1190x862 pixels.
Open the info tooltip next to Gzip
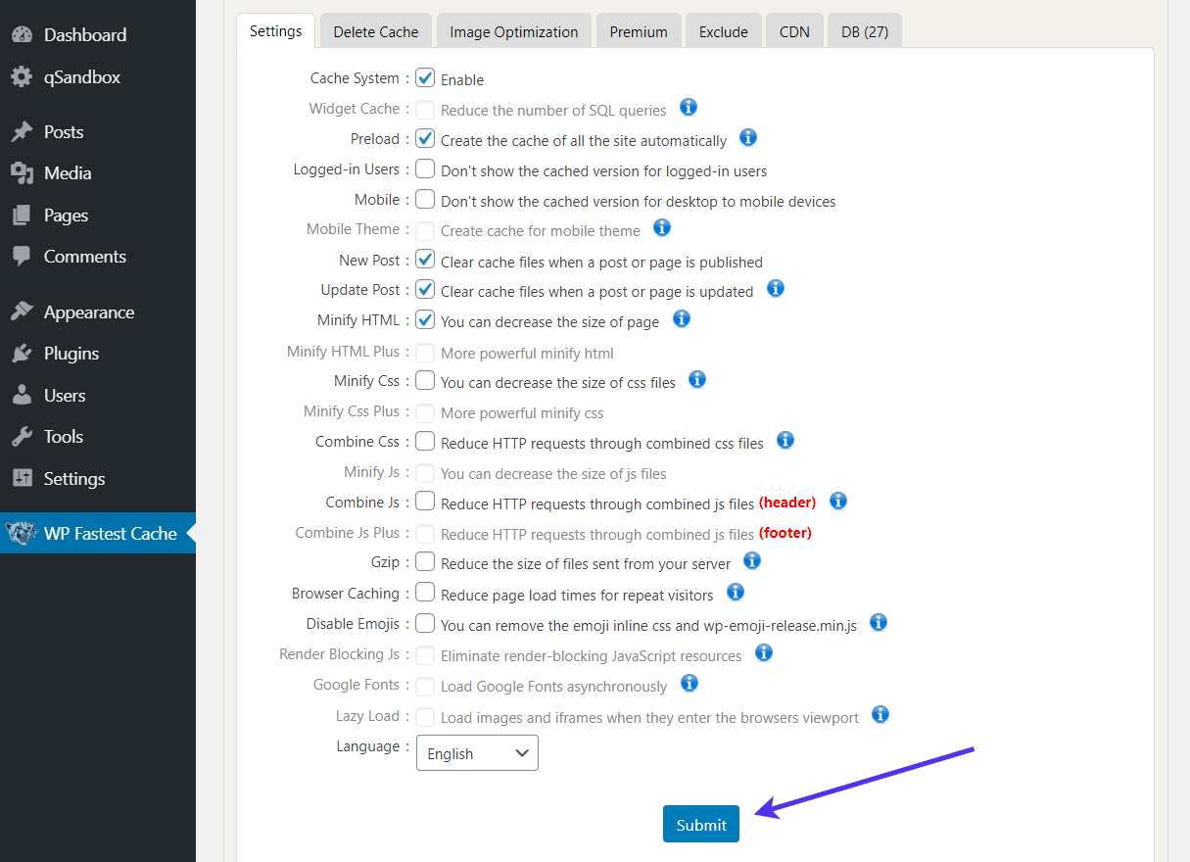coord(751,561)
